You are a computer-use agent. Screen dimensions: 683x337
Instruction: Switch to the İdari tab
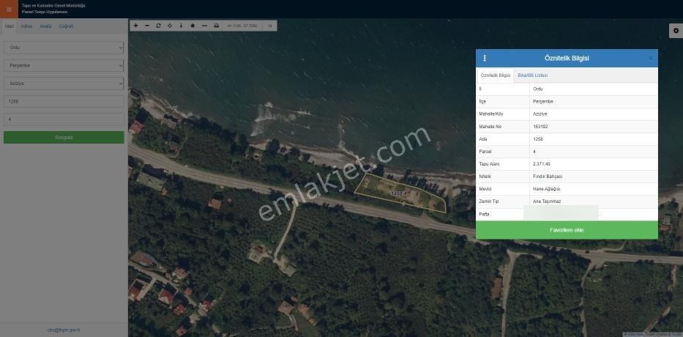pyautogui.click(x=9, y=26)
